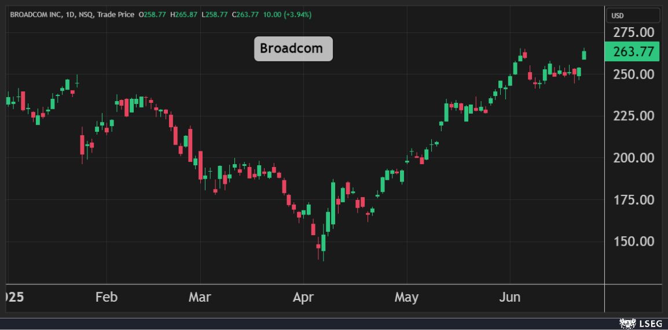
Task: Click the Broadcom label box
Action: (293, 49)
